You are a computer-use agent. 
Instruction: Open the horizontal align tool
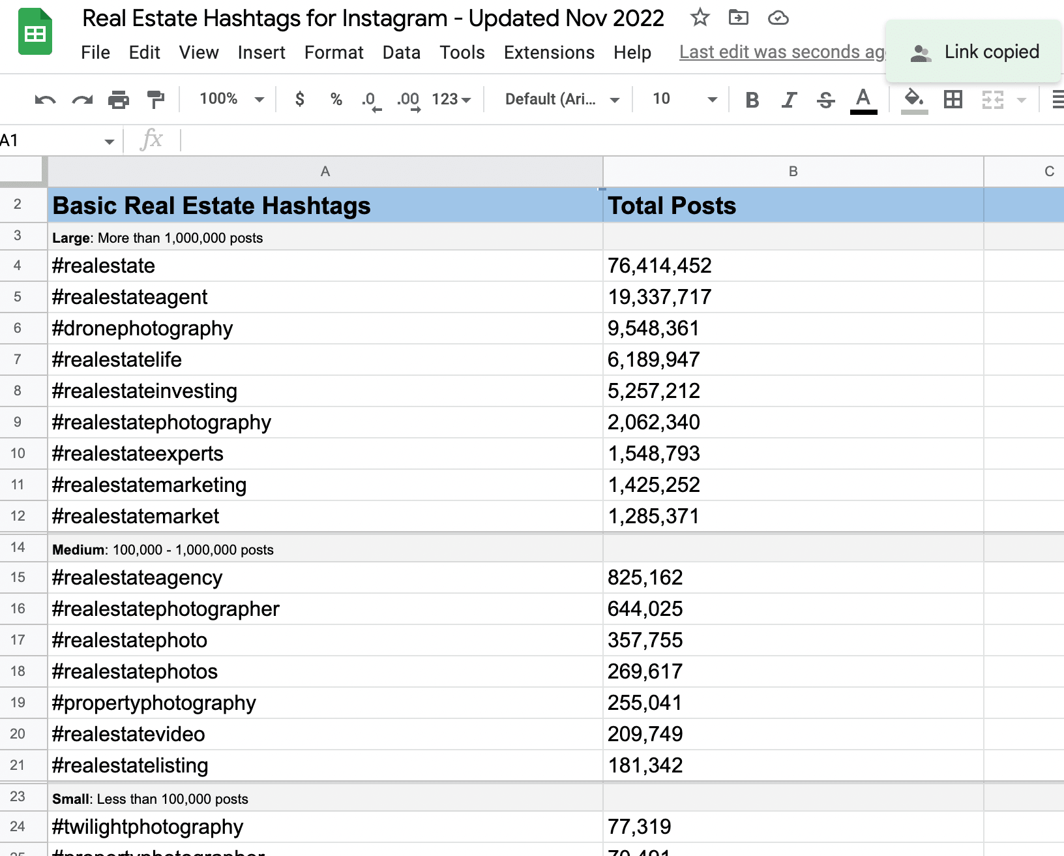tap(1057, 99)
